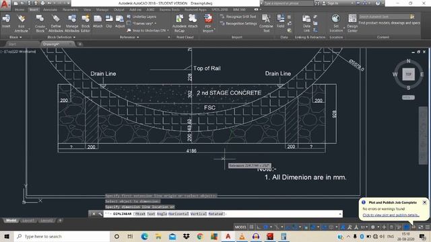Toggle clean screen in the status bar
The width and height of the screenshot is (431, 242).
[421, 227]
